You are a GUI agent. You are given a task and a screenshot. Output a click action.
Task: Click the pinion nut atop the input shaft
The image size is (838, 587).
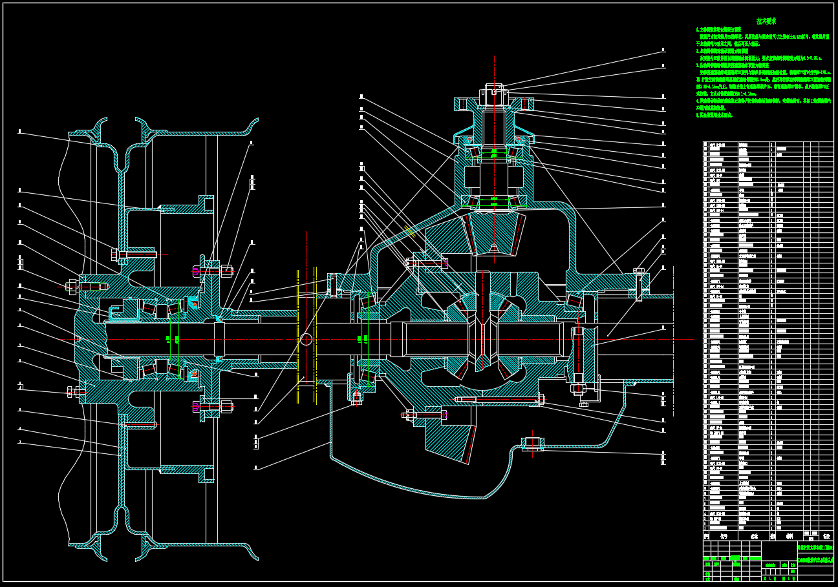pos(494,90)
